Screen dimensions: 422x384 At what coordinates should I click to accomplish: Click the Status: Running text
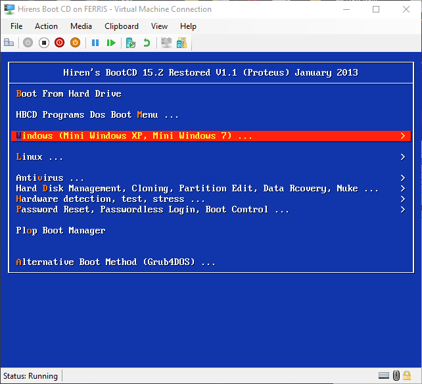(30, 375)
